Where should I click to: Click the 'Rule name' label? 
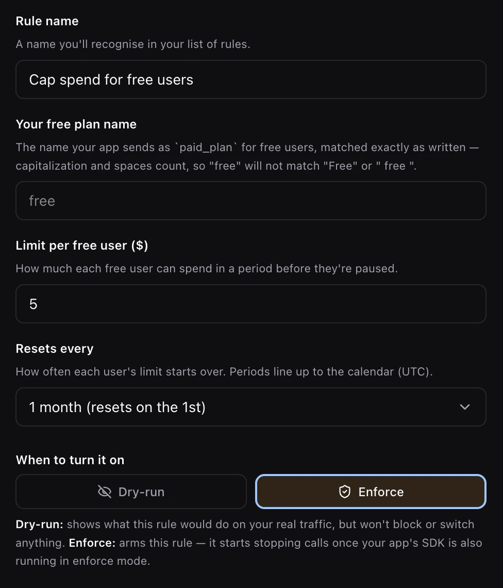[x=47, y=21]
